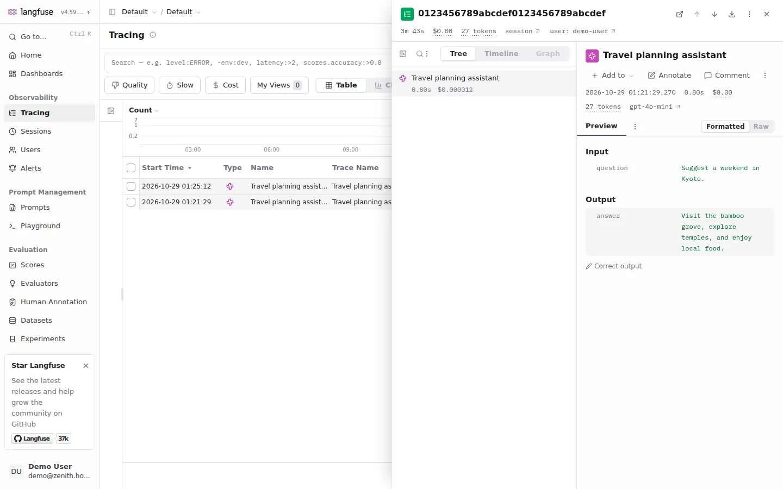The image size is (783, 489).
Task: Switch output view to Raw
Action: [761, 127]
